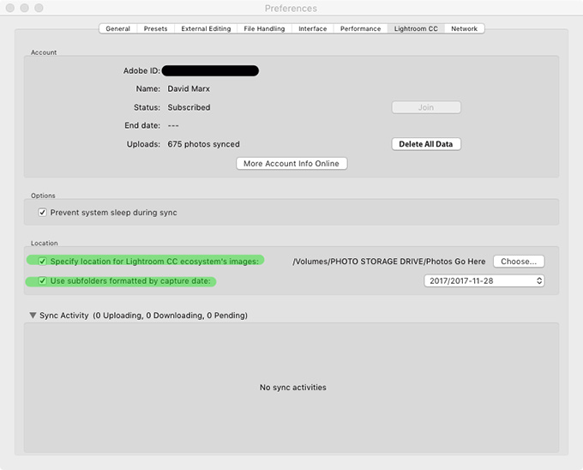Click the 675 photos synced text
Screen dimensions: 583x470
(203, 144)
